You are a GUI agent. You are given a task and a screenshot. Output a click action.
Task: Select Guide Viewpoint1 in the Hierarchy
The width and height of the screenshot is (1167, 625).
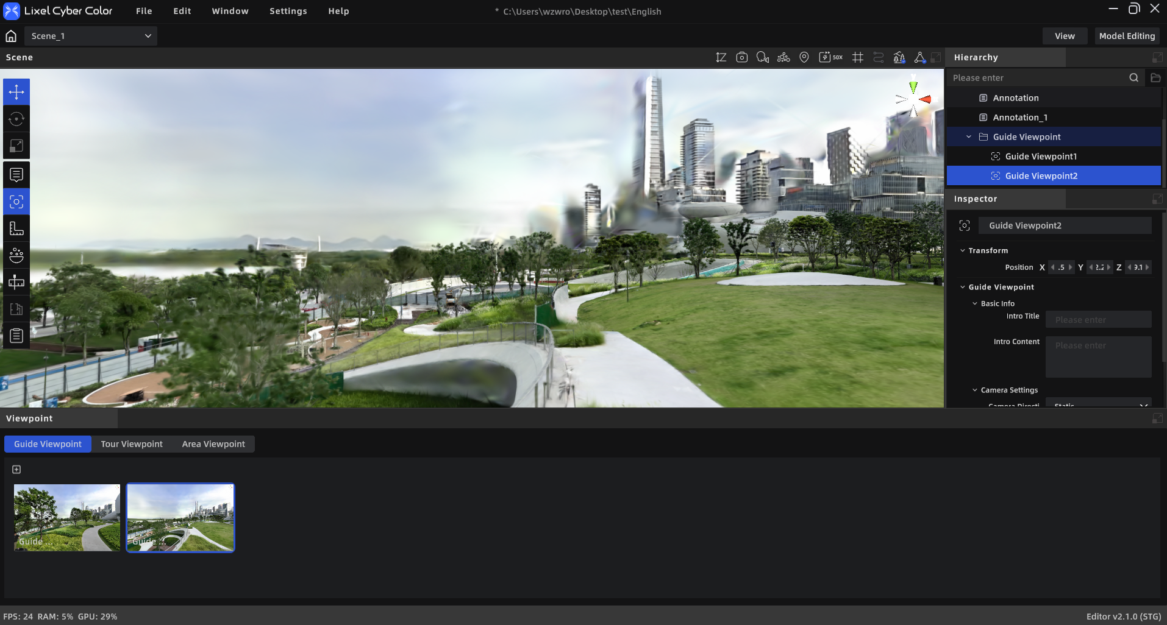click(1054, 157)
